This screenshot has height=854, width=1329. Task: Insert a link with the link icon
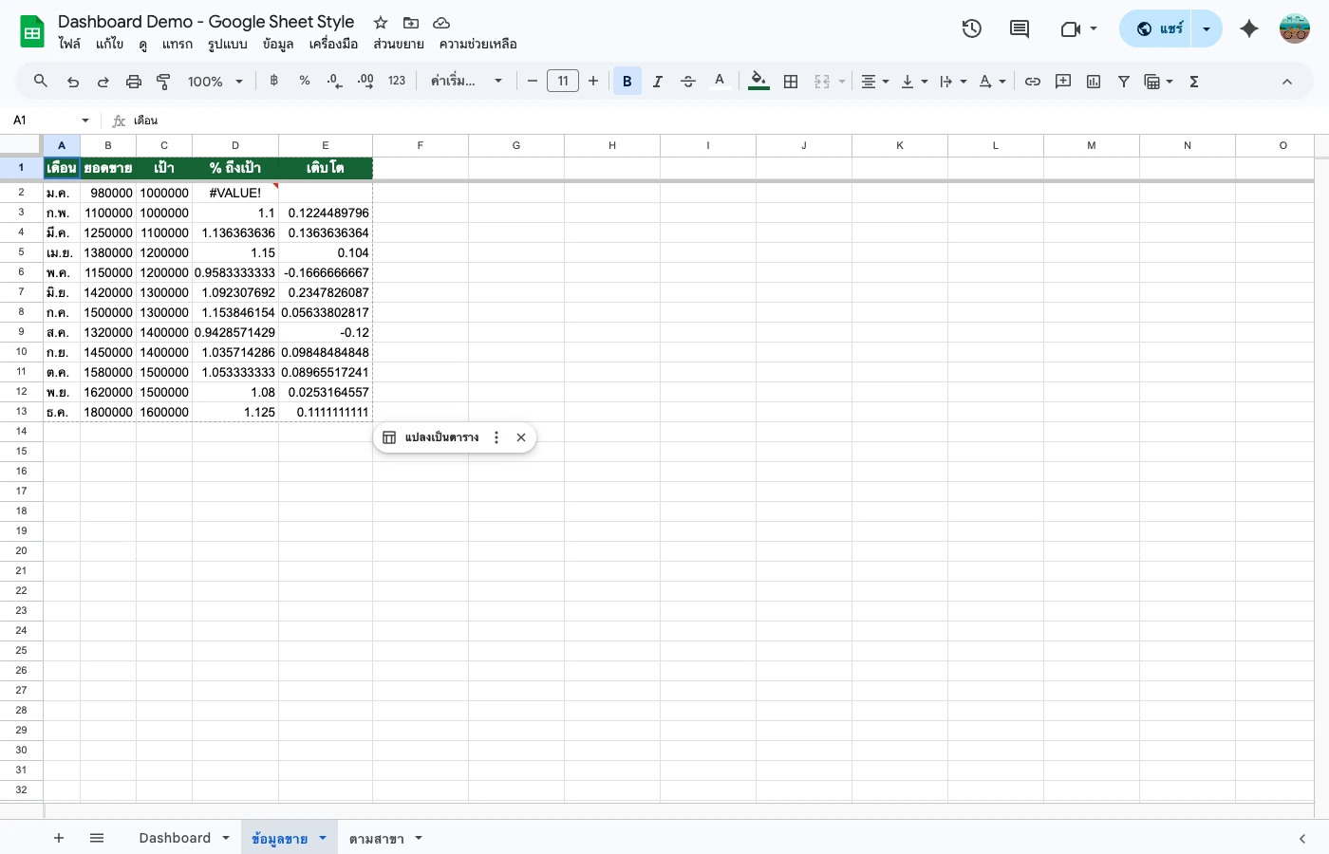[1033, 81]
